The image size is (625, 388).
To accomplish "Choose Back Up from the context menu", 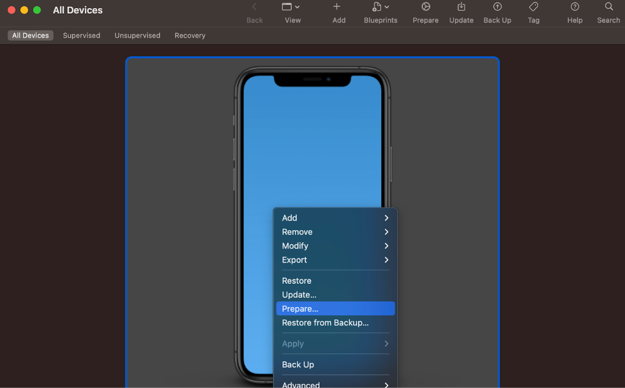I will [x=335, y=364].
